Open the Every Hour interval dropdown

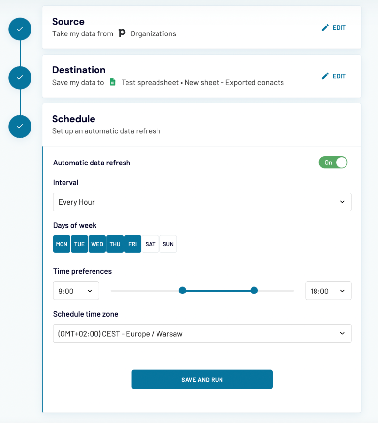click(x=202, y=201)
